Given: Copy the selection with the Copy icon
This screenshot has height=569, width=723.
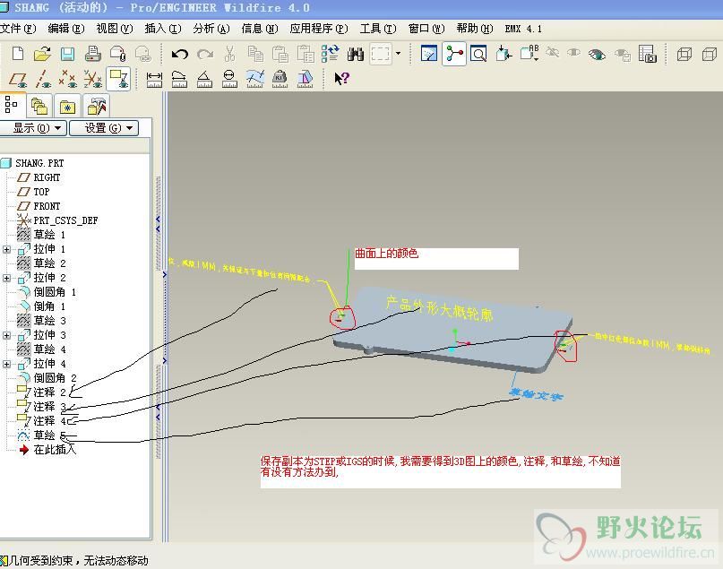Looking at the screenshot, I should [255, 54].
